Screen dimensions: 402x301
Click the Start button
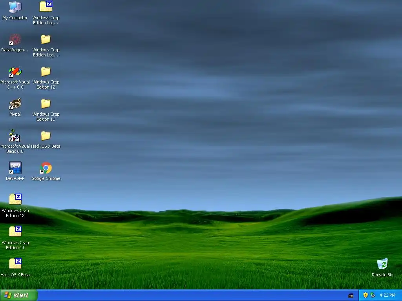pos(18,295)
